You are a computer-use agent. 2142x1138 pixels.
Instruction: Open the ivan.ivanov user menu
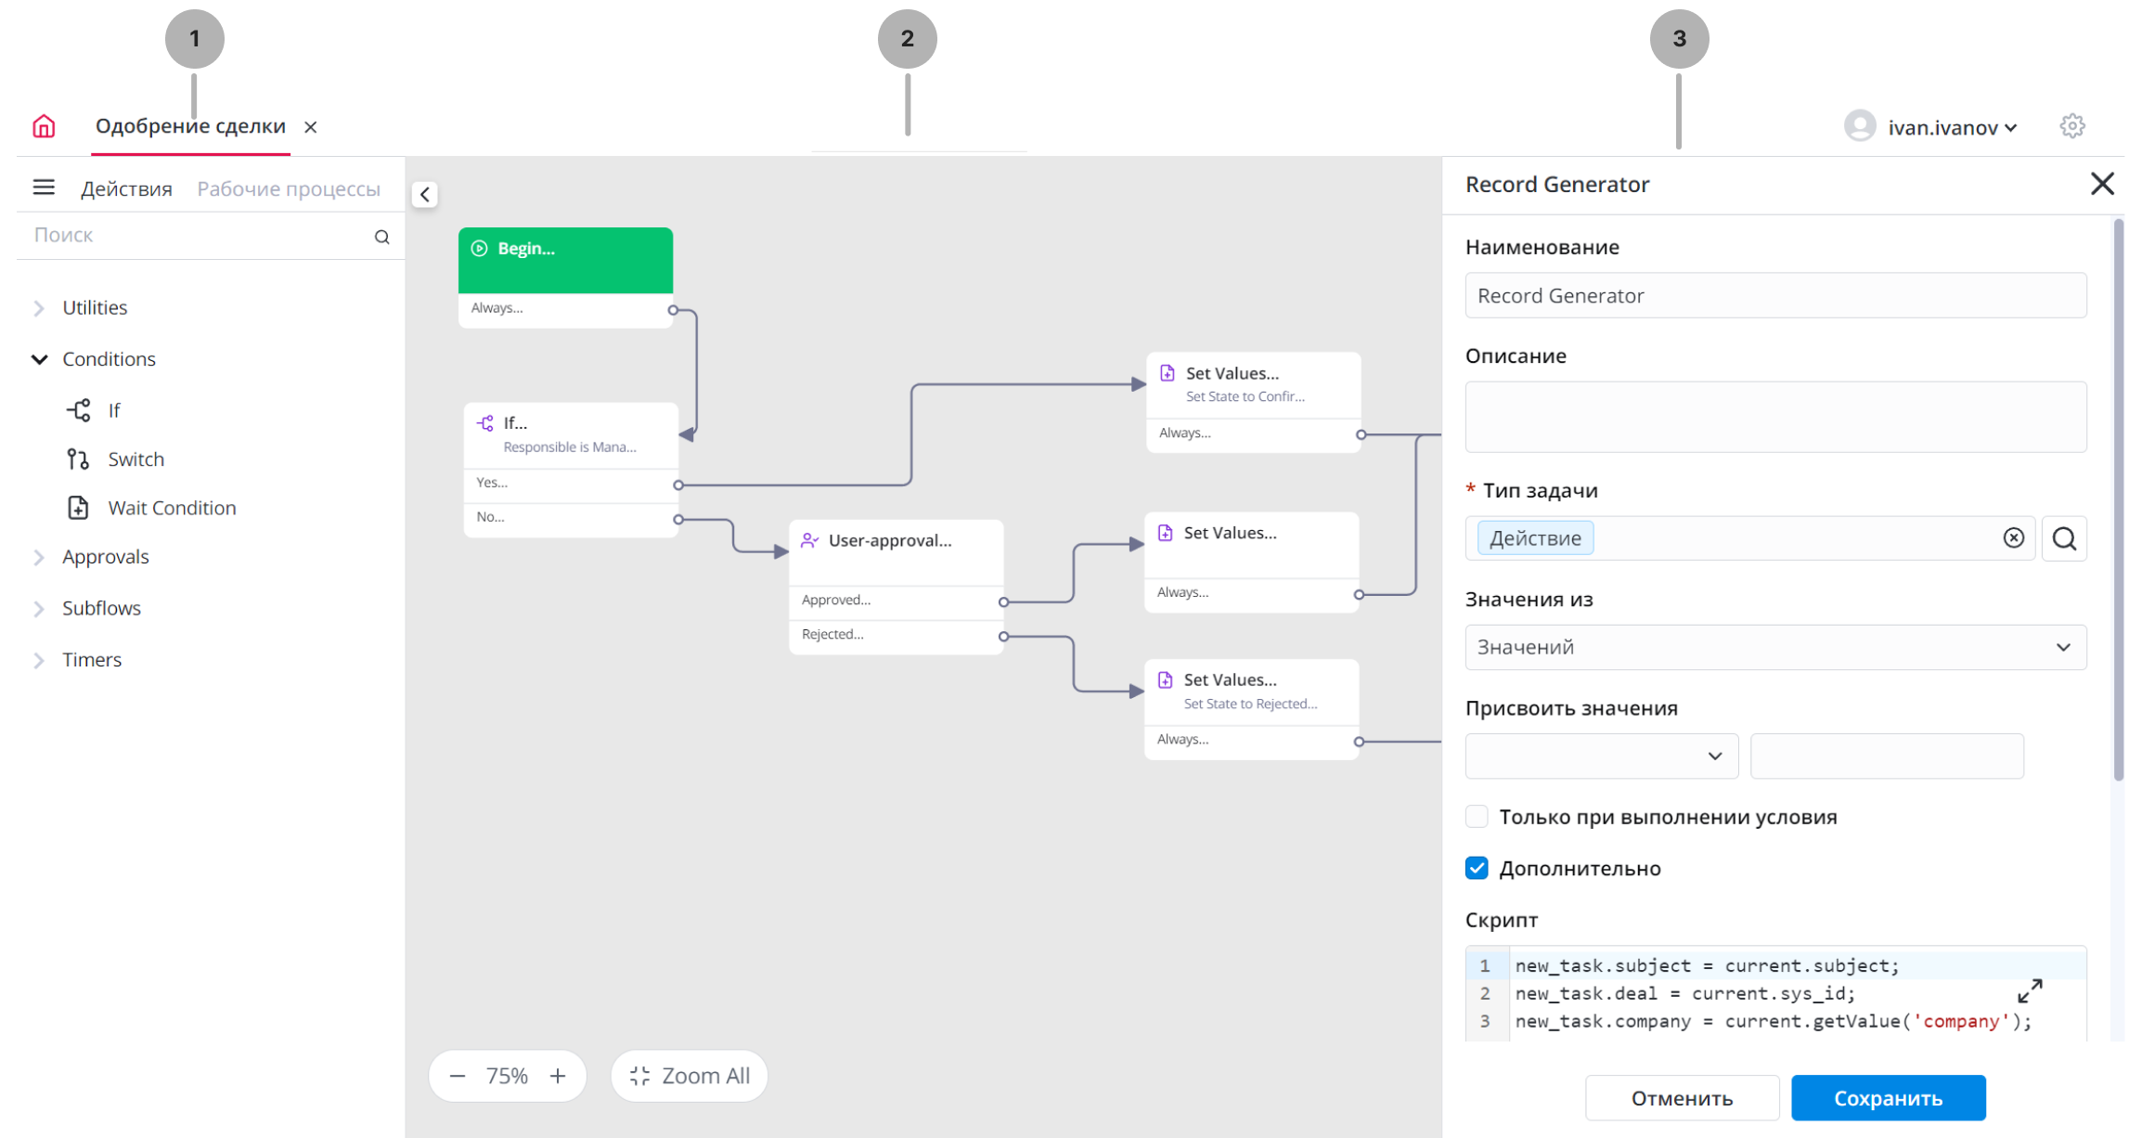tap(1942, 127)
